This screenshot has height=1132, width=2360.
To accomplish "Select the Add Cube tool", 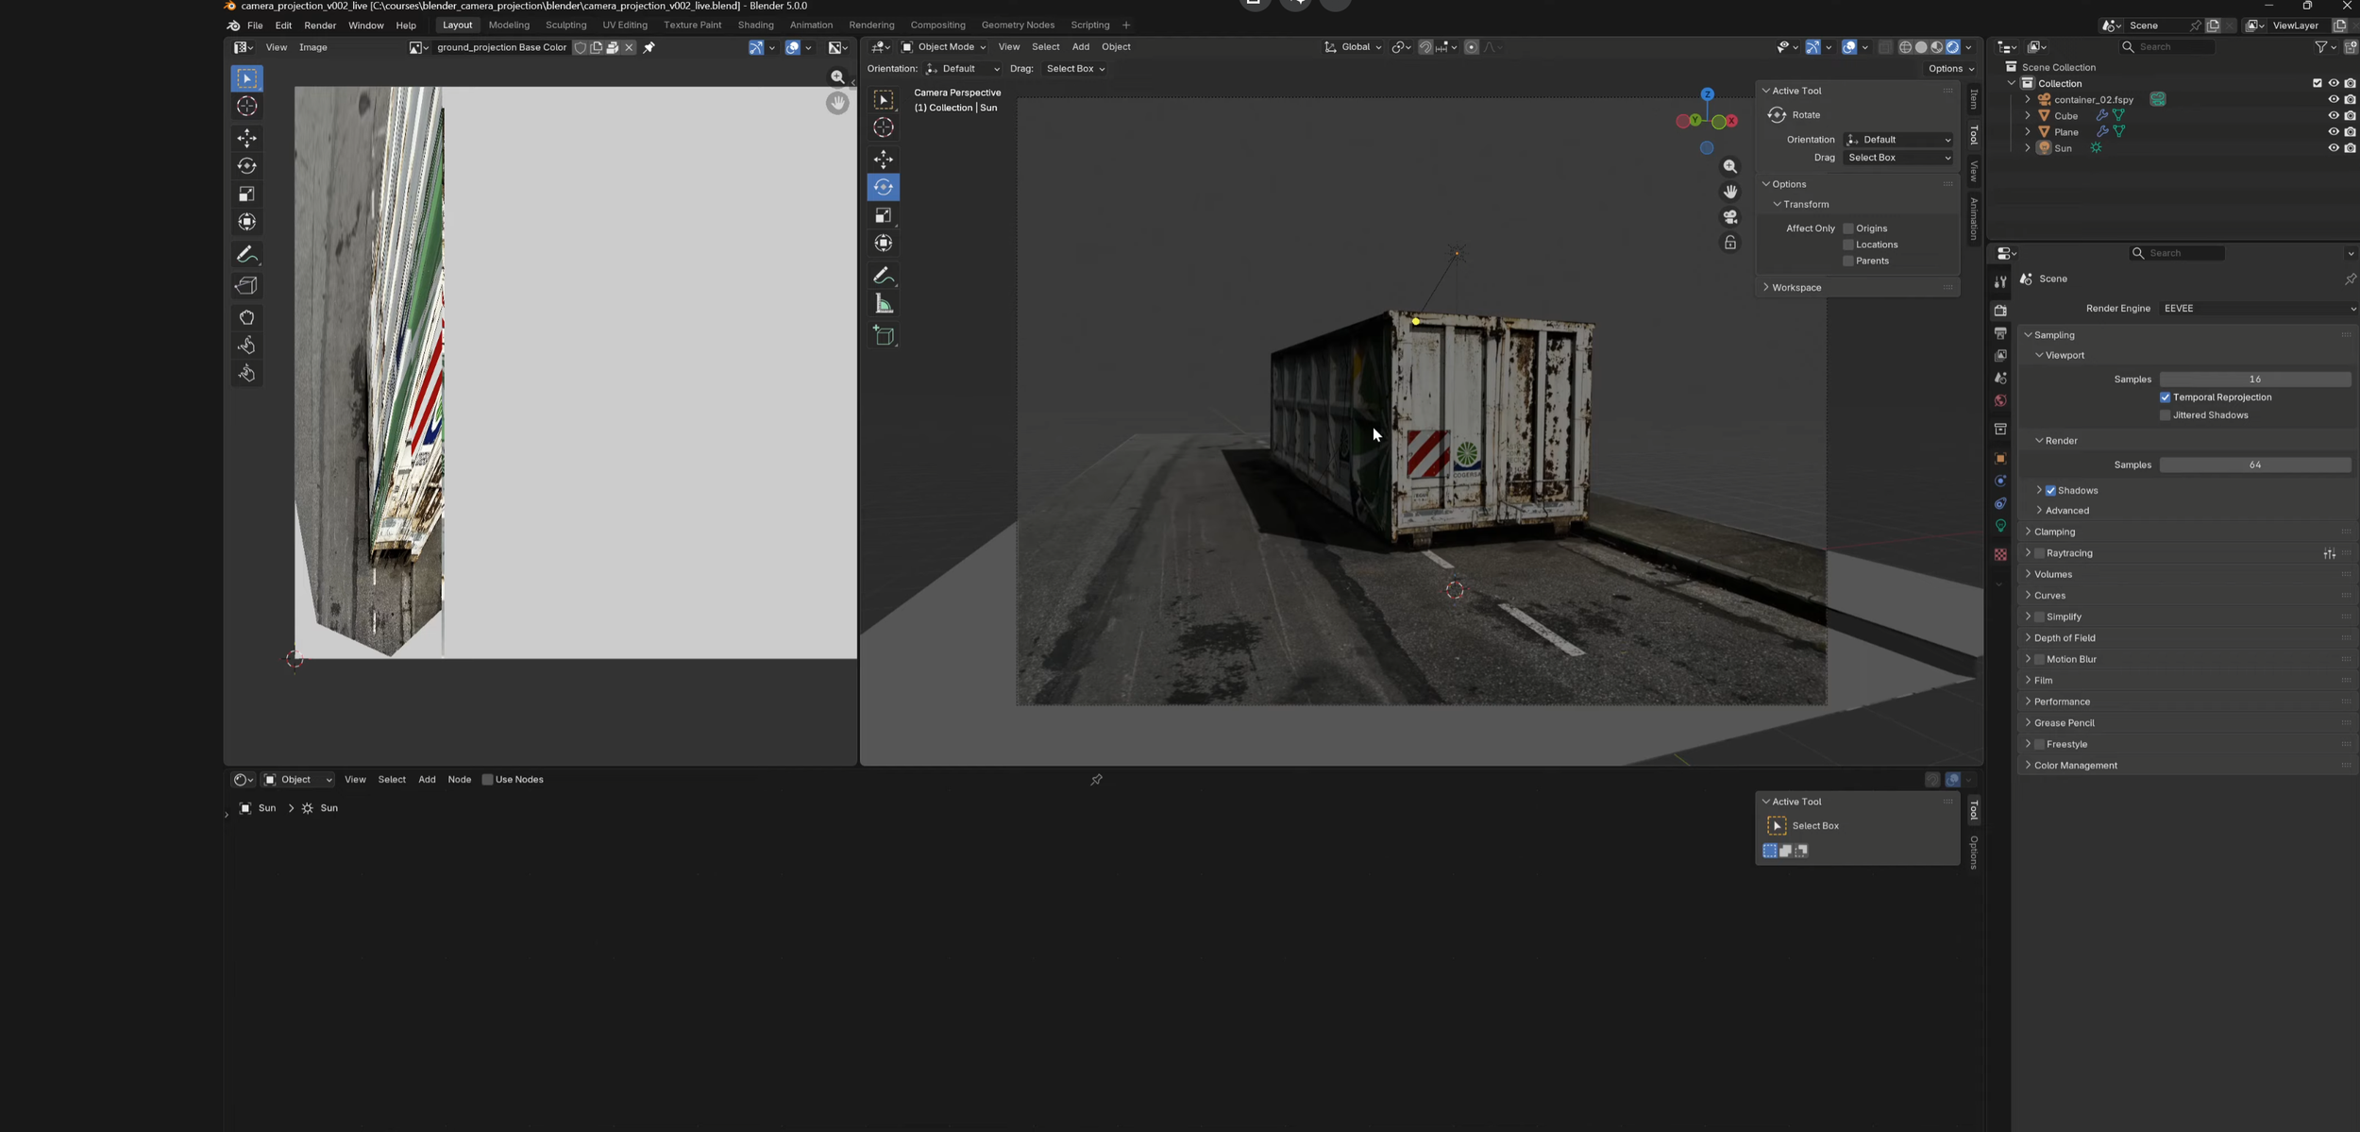I will pyautogui.click(x=884, y=336).
